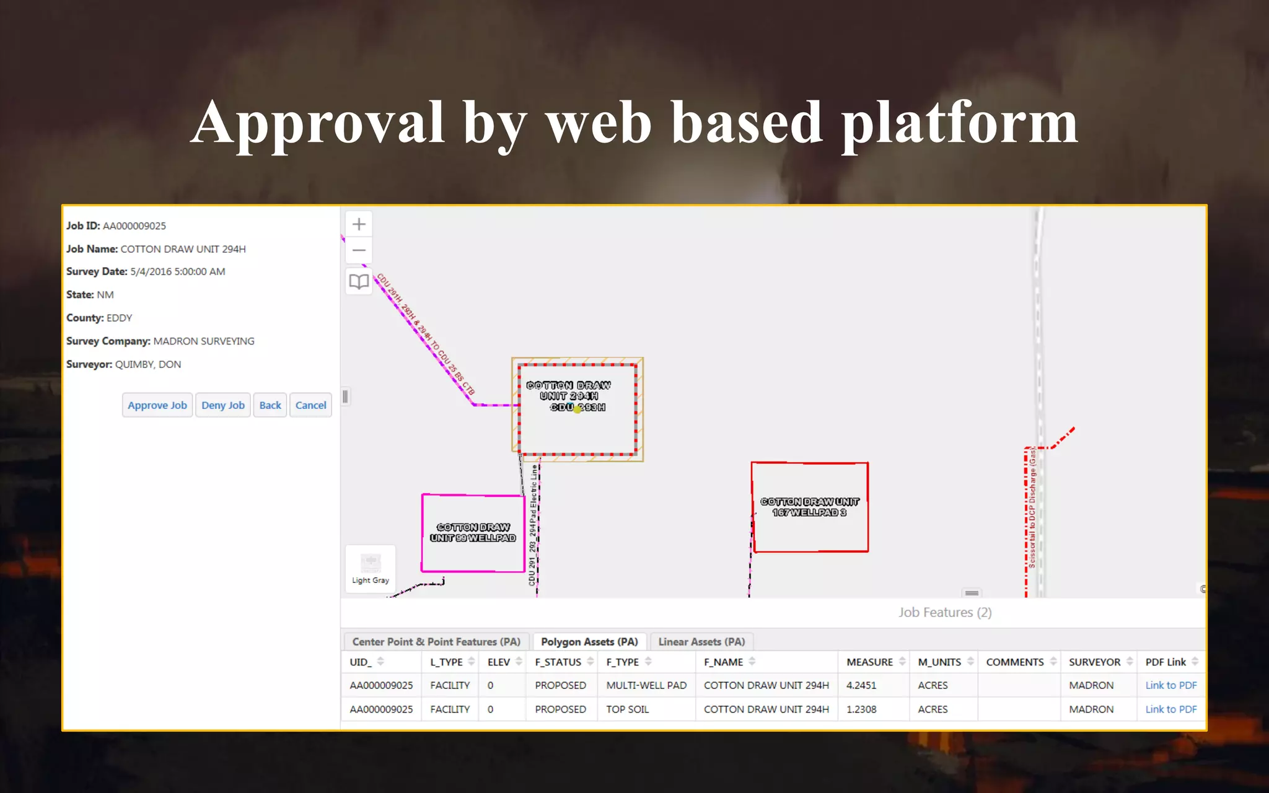Open the Center Point & Point Features tab
The width and height of the screenshot is (1269, 793).
[436, 642]
